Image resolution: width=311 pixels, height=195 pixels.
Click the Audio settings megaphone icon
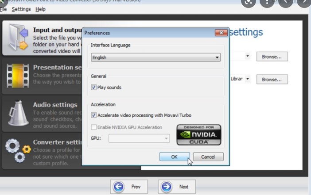point(18,113)
